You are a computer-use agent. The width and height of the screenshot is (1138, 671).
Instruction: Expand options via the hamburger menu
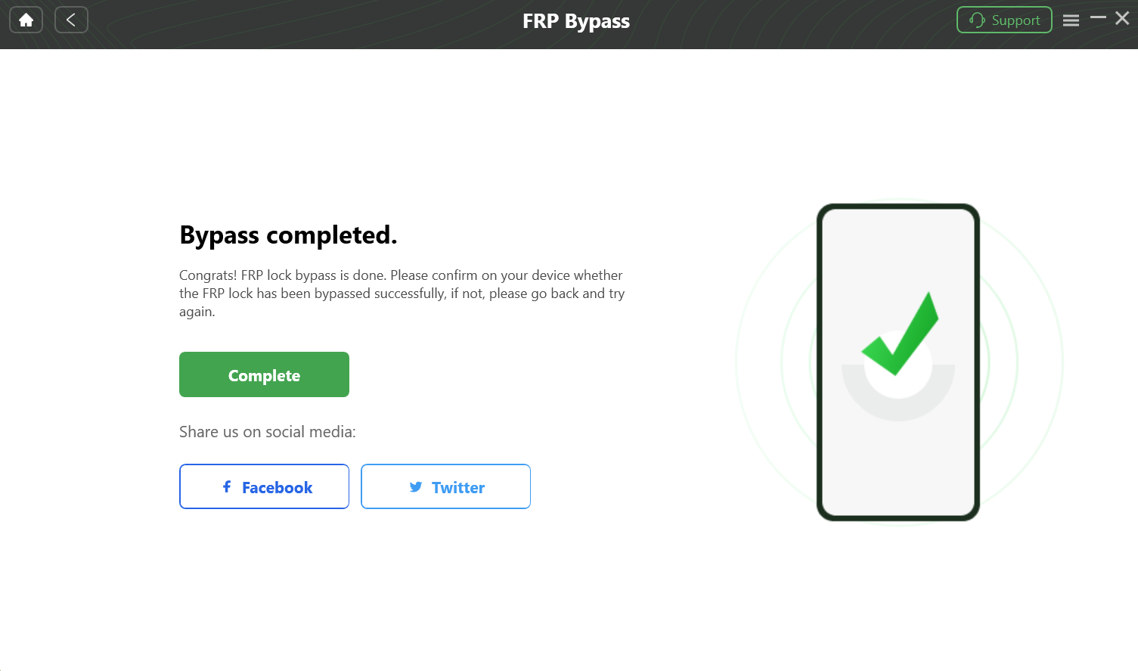click(1071, 20)
